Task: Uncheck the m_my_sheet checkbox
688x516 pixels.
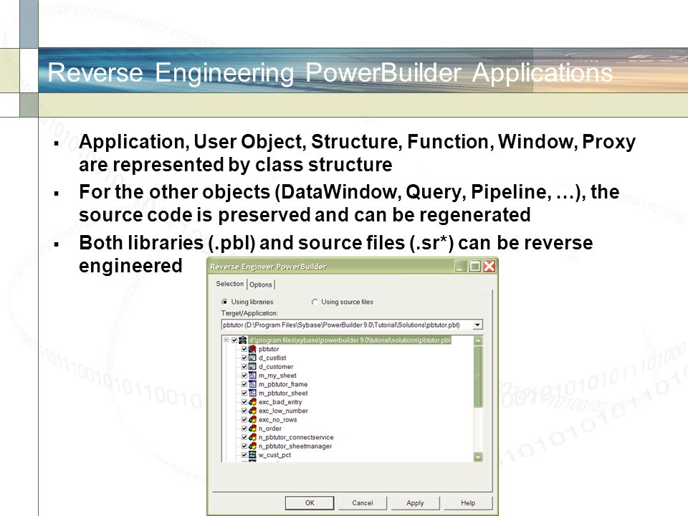Action: (x=244, y=376)
